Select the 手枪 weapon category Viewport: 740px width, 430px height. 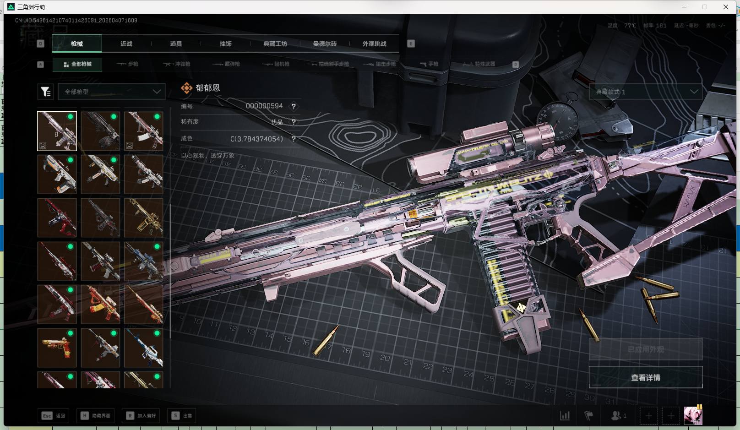point(429,64)
